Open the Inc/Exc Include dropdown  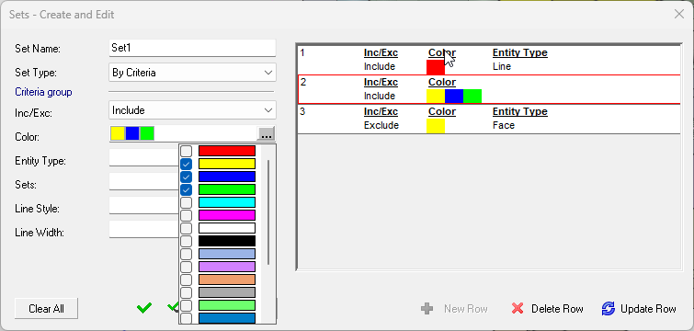[x=192, y=110]
